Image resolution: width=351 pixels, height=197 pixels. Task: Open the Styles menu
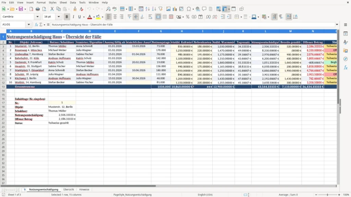tap(52, 2)
